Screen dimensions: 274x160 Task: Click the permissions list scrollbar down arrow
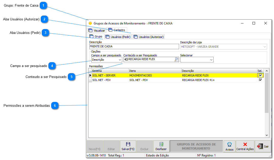pyautogui.click(x=267, y=135)
